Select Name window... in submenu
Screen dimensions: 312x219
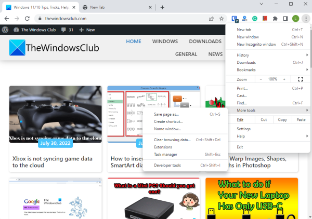click(185, 129)
